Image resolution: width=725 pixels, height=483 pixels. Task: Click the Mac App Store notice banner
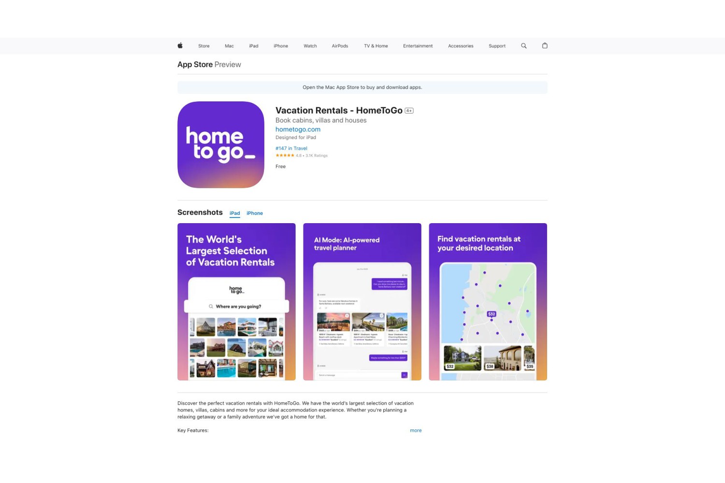tap(362, 87)
